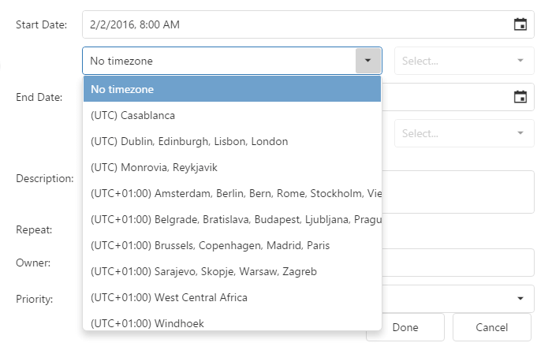Open the End Date calendar picker

coord(520,97)
